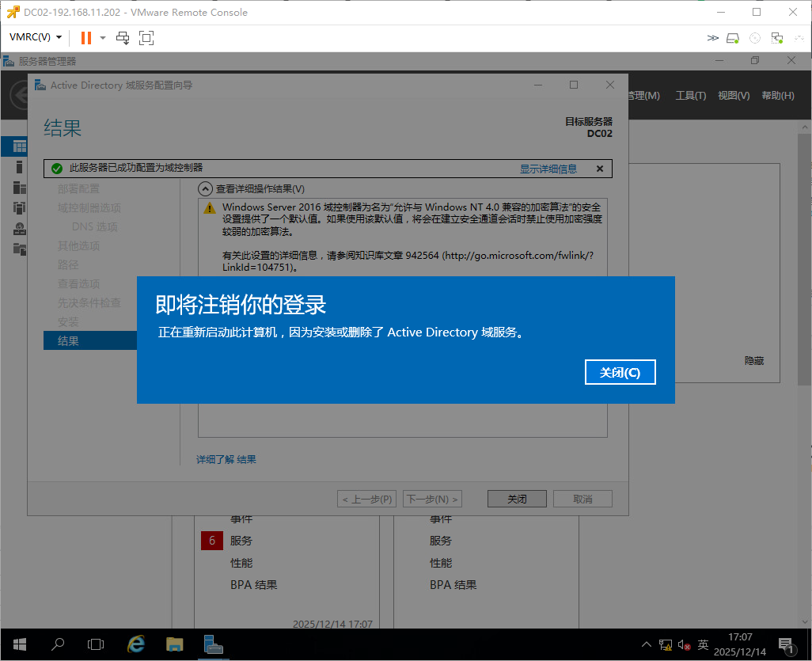The width and height of the screenshot is (812, 661).
Task: Click the hard disk device icon in the VMRC toolbar
Action: [x=733, y=38]
